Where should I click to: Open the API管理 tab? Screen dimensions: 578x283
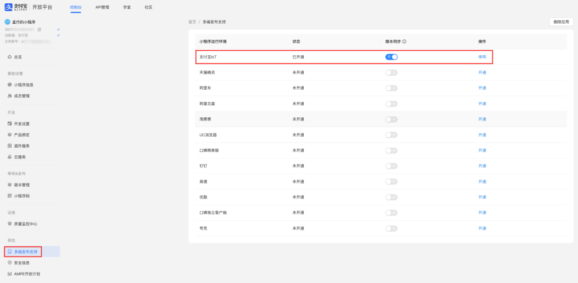click(x=102, y=7)
